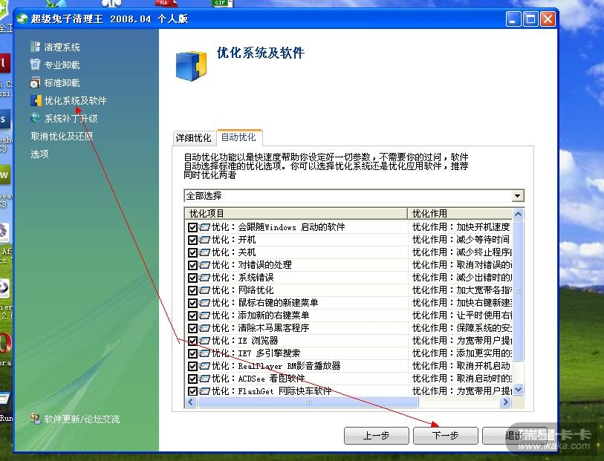Image resolution: width=604 pixels, height=461 pixels.
Task: Open 选项 in the sidebar
Action: [x=39, y=154]
